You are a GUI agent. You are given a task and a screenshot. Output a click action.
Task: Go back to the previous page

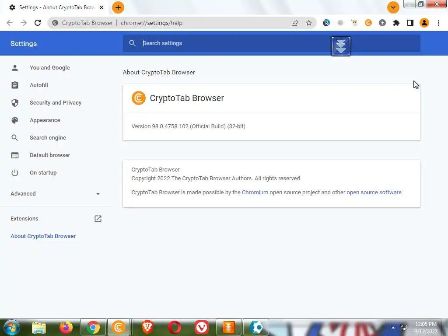[10, 23]
